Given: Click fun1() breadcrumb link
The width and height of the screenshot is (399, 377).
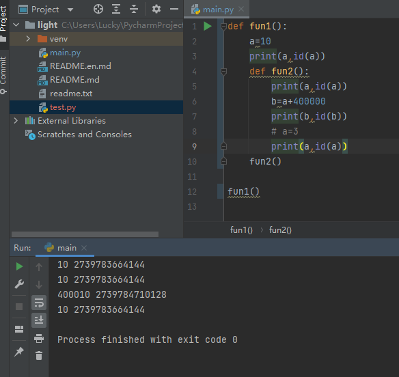Looking at the screenshot, I should (241, 230).
